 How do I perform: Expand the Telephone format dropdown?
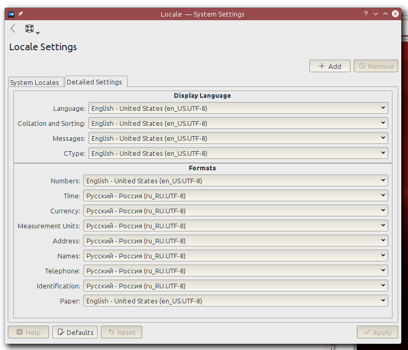(235, 271)
